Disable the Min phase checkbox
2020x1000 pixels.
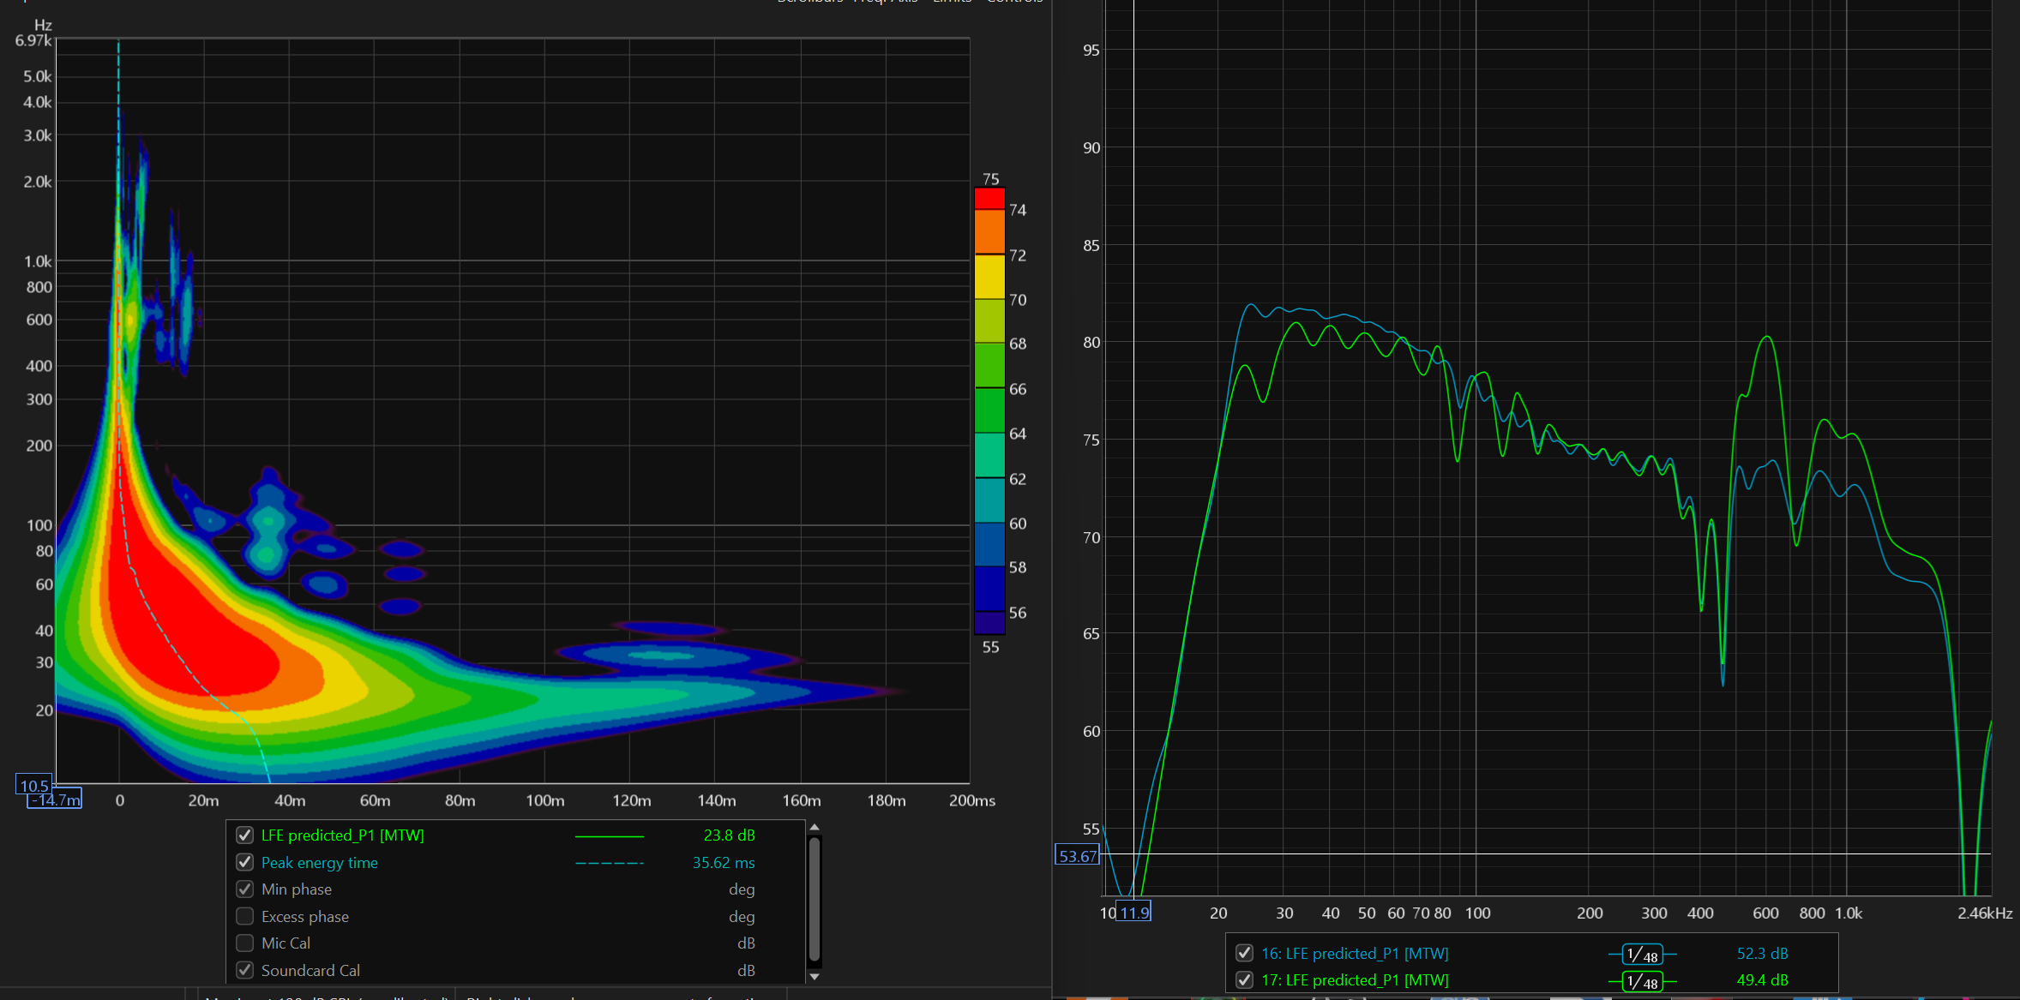point(245,889)
